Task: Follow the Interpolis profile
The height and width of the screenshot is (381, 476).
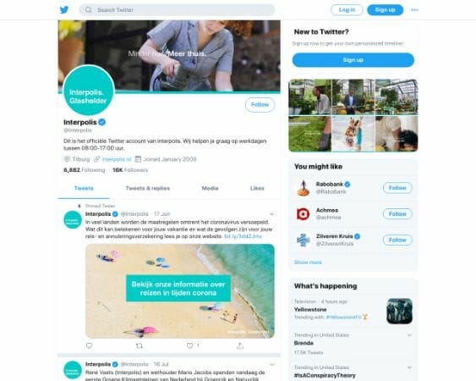Action: (x=260, y=105)
